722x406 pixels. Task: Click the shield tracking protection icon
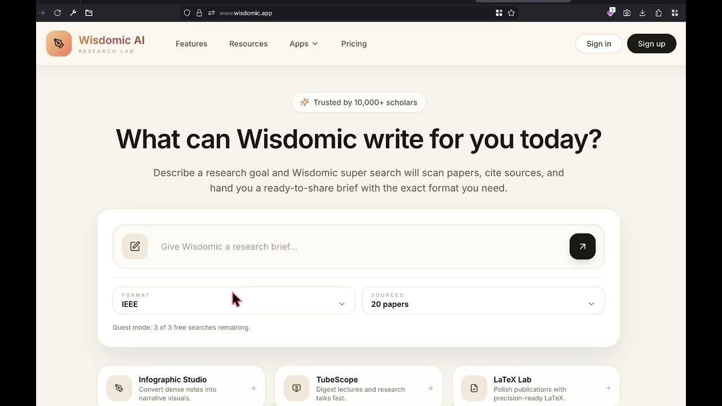point(187,12)
